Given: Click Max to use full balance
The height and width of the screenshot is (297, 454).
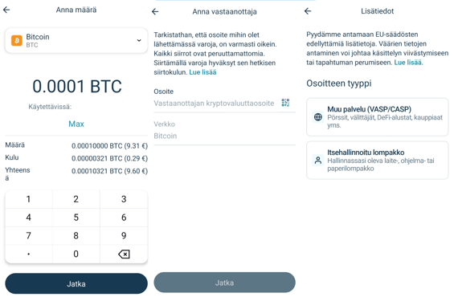Looking at the screenshot, I should pyautogui.click(x=76, y=124).
